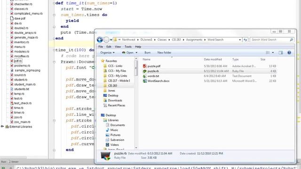Click the New folder button
This screenshot has width=301, height=169.
164,53
